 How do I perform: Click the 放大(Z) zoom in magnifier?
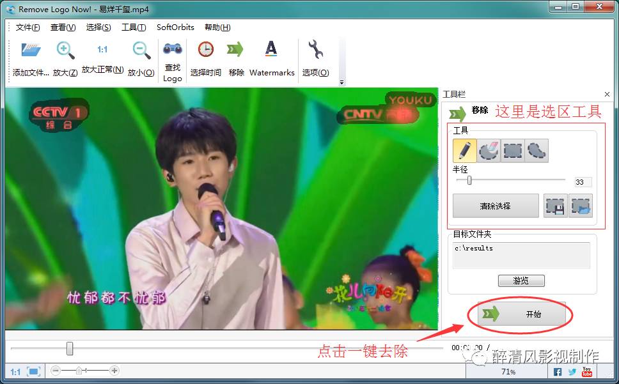click(x=65, y=50)
